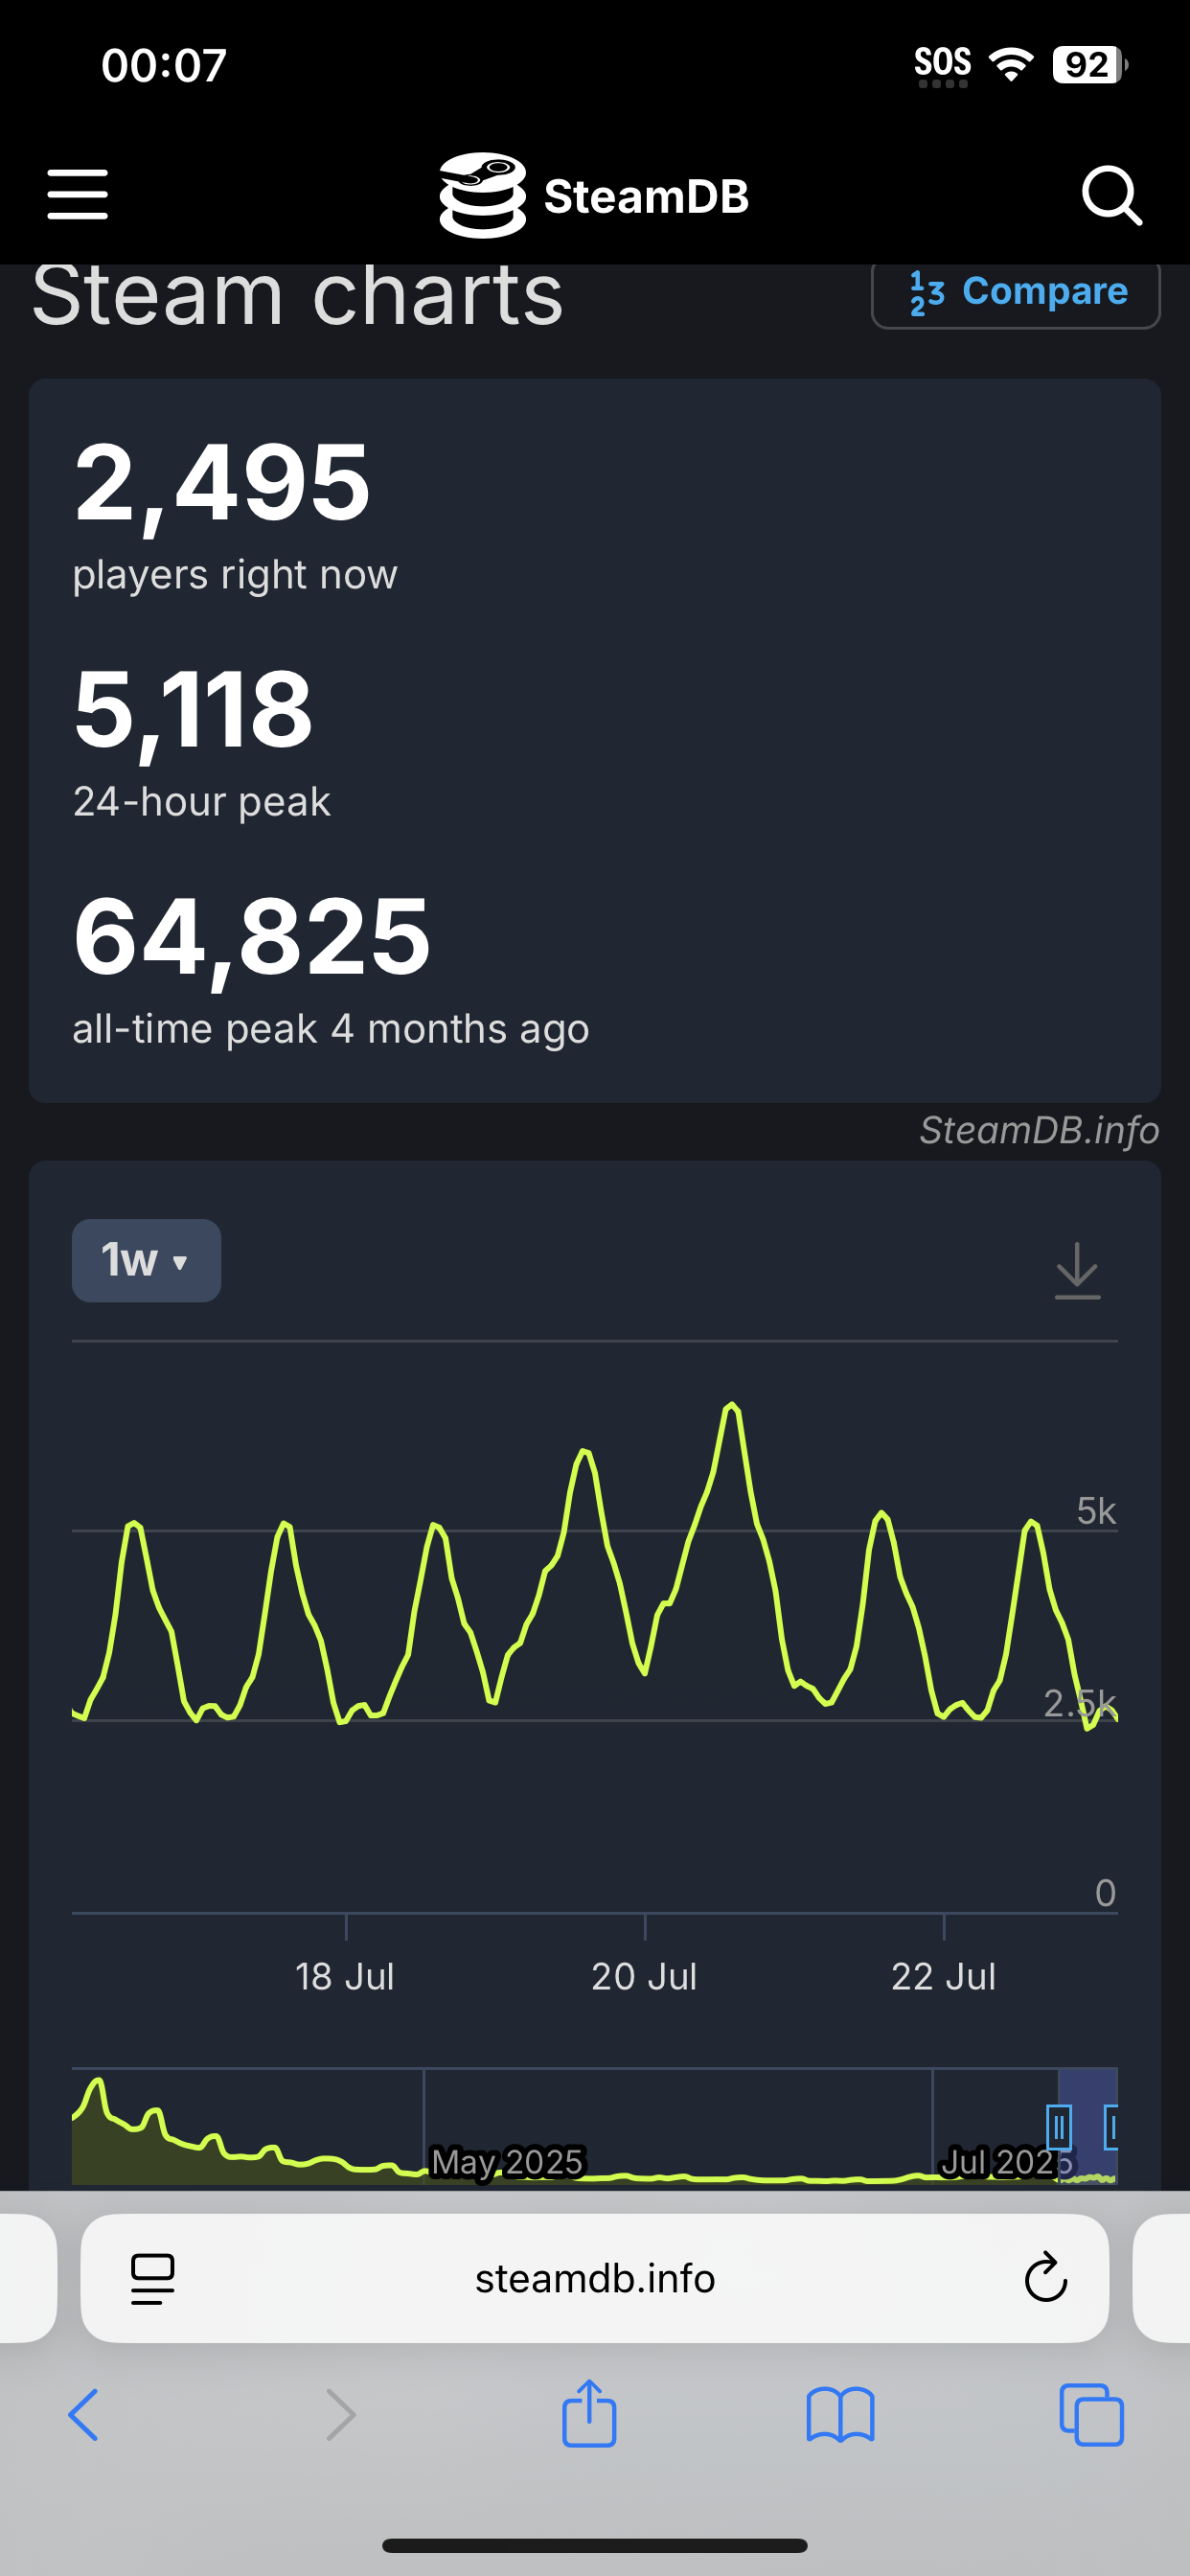
Task: Download chart data with arrow icon
Action: 1077,1270
